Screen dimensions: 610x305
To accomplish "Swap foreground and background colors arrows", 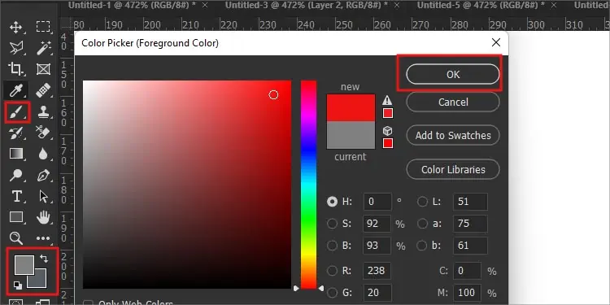I will (x=44, y=259).
